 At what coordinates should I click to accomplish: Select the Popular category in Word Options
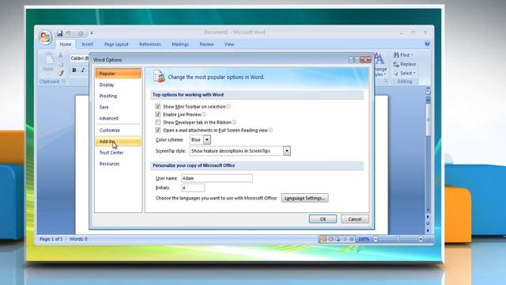(x=119, y=74)
